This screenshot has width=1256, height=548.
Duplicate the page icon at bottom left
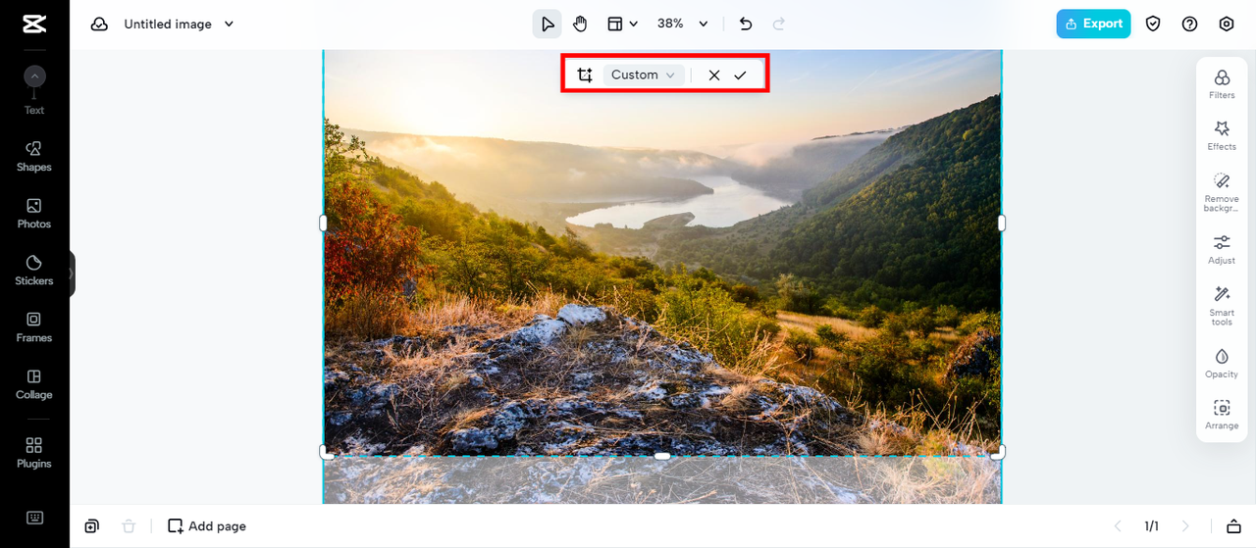[x=91, y=526]
